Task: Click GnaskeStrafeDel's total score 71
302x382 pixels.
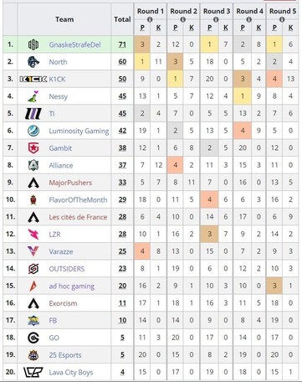Action: pos(122,44)
